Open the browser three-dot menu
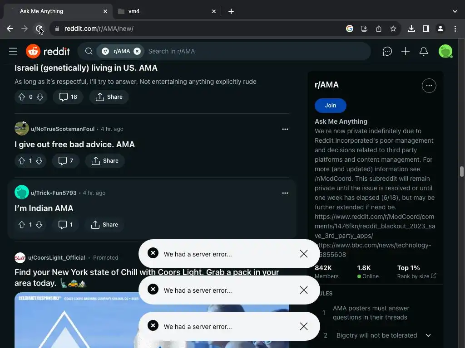Viewport: 465px width, 348px height. coord(455,29)
